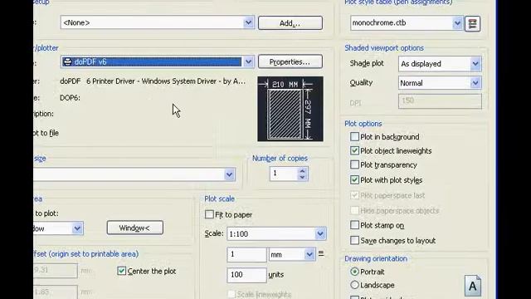Uncheck Center the plot
Image resolution: width=531 pixels, height=299 pixels.
click(122, 271)
